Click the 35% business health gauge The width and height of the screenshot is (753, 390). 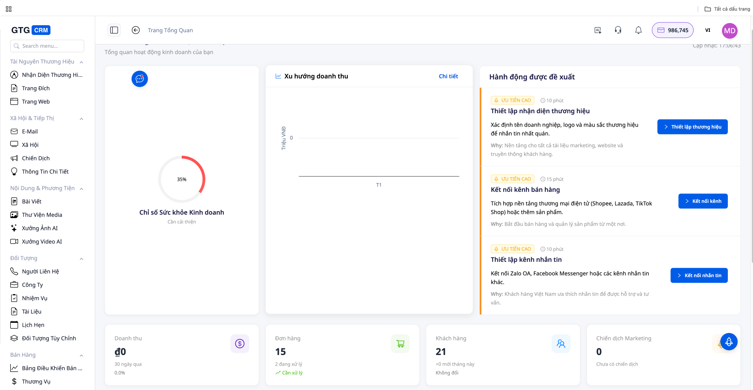coord(182,179)
